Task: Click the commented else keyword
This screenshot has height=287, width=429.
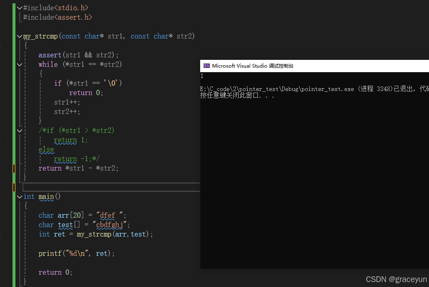Action: (46, 149)
